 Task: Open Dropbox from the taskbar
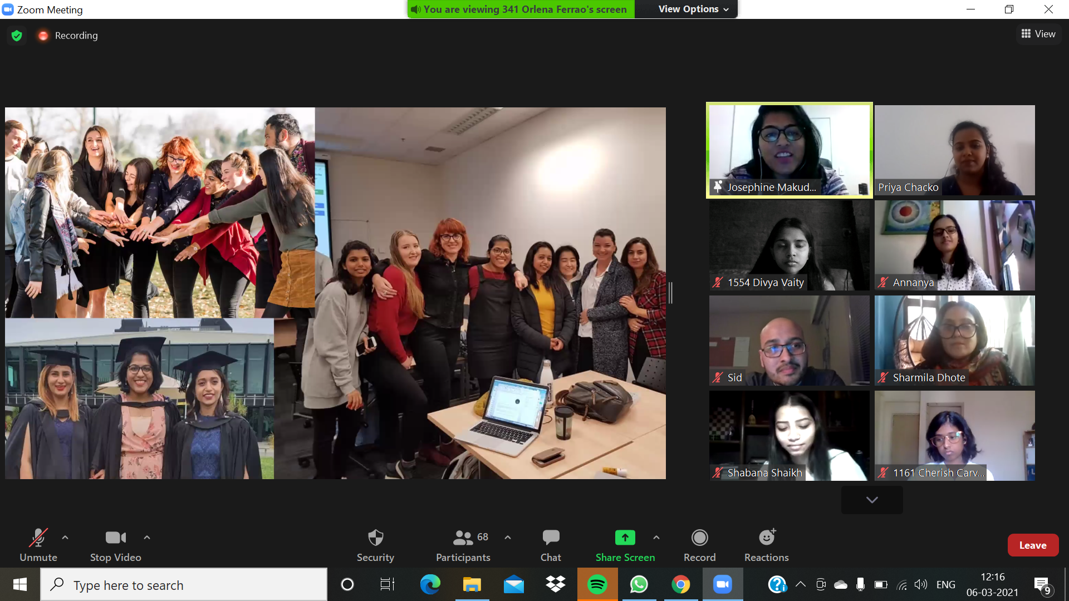coord(555,584)
